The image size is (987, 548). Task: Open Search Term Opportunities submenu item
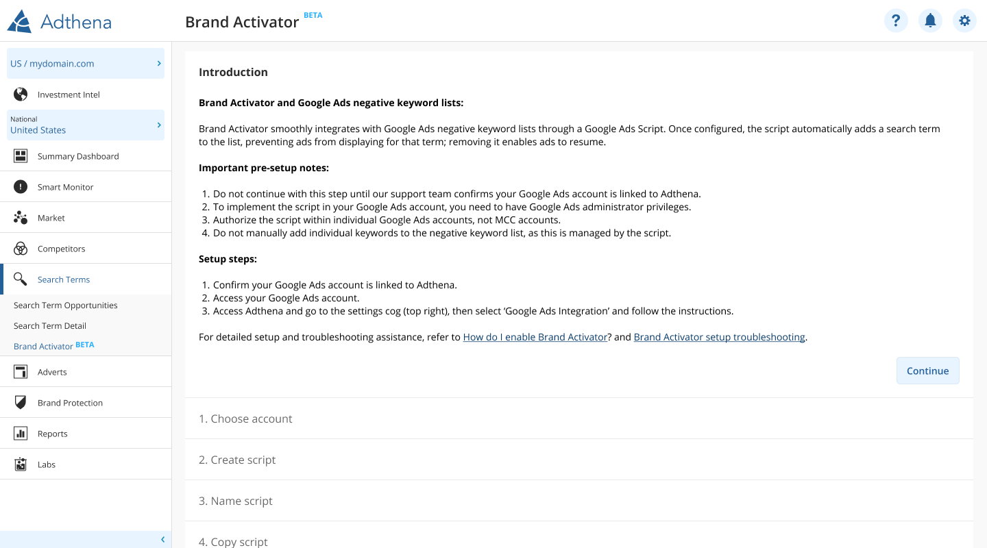pyautogui.click(x=66, y=306)
